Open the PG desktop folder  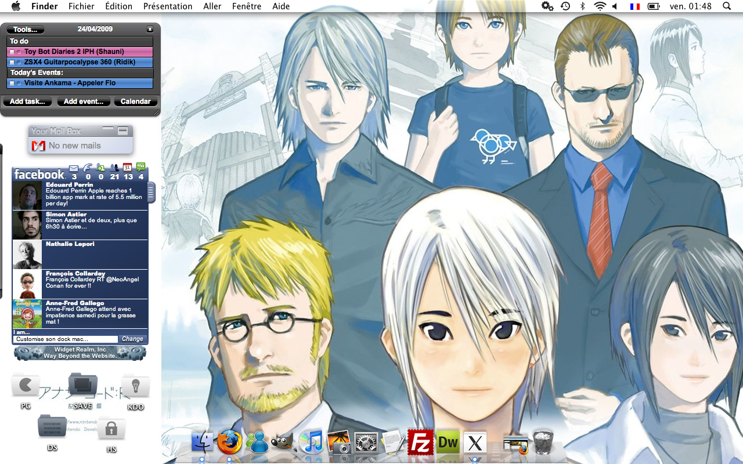[26, 386]
